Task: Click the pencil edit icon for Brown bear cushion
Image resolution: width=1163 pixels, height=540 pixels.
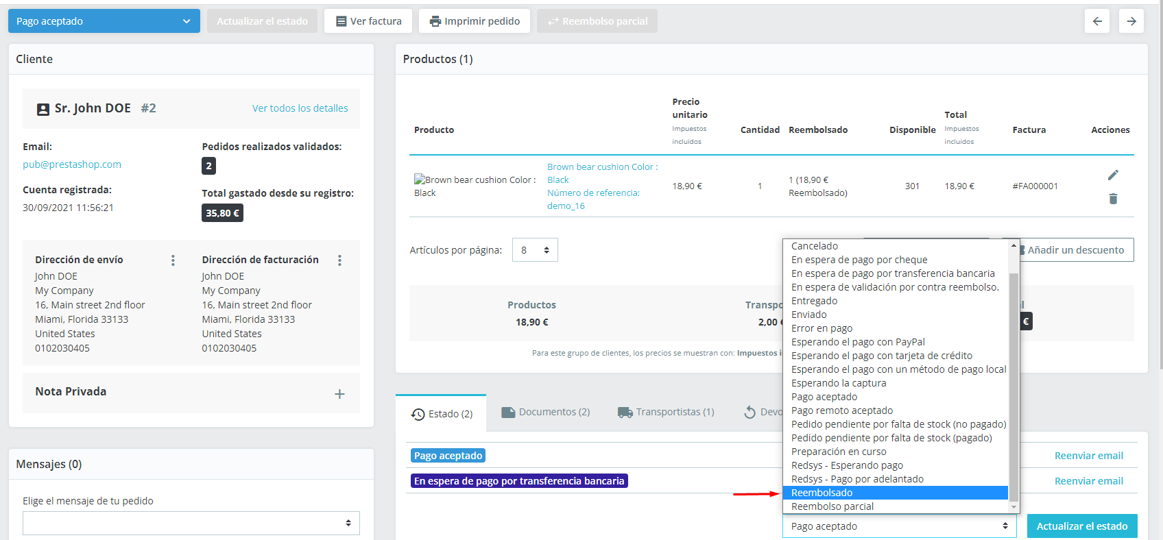Action: pyautogui.click(x=1113, y=175)
